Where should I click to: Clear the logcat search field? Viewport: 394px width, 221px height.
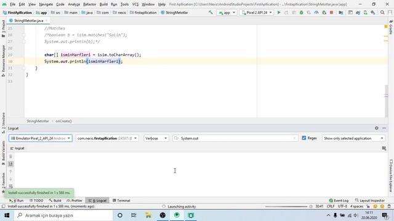[x=294, y=138]
